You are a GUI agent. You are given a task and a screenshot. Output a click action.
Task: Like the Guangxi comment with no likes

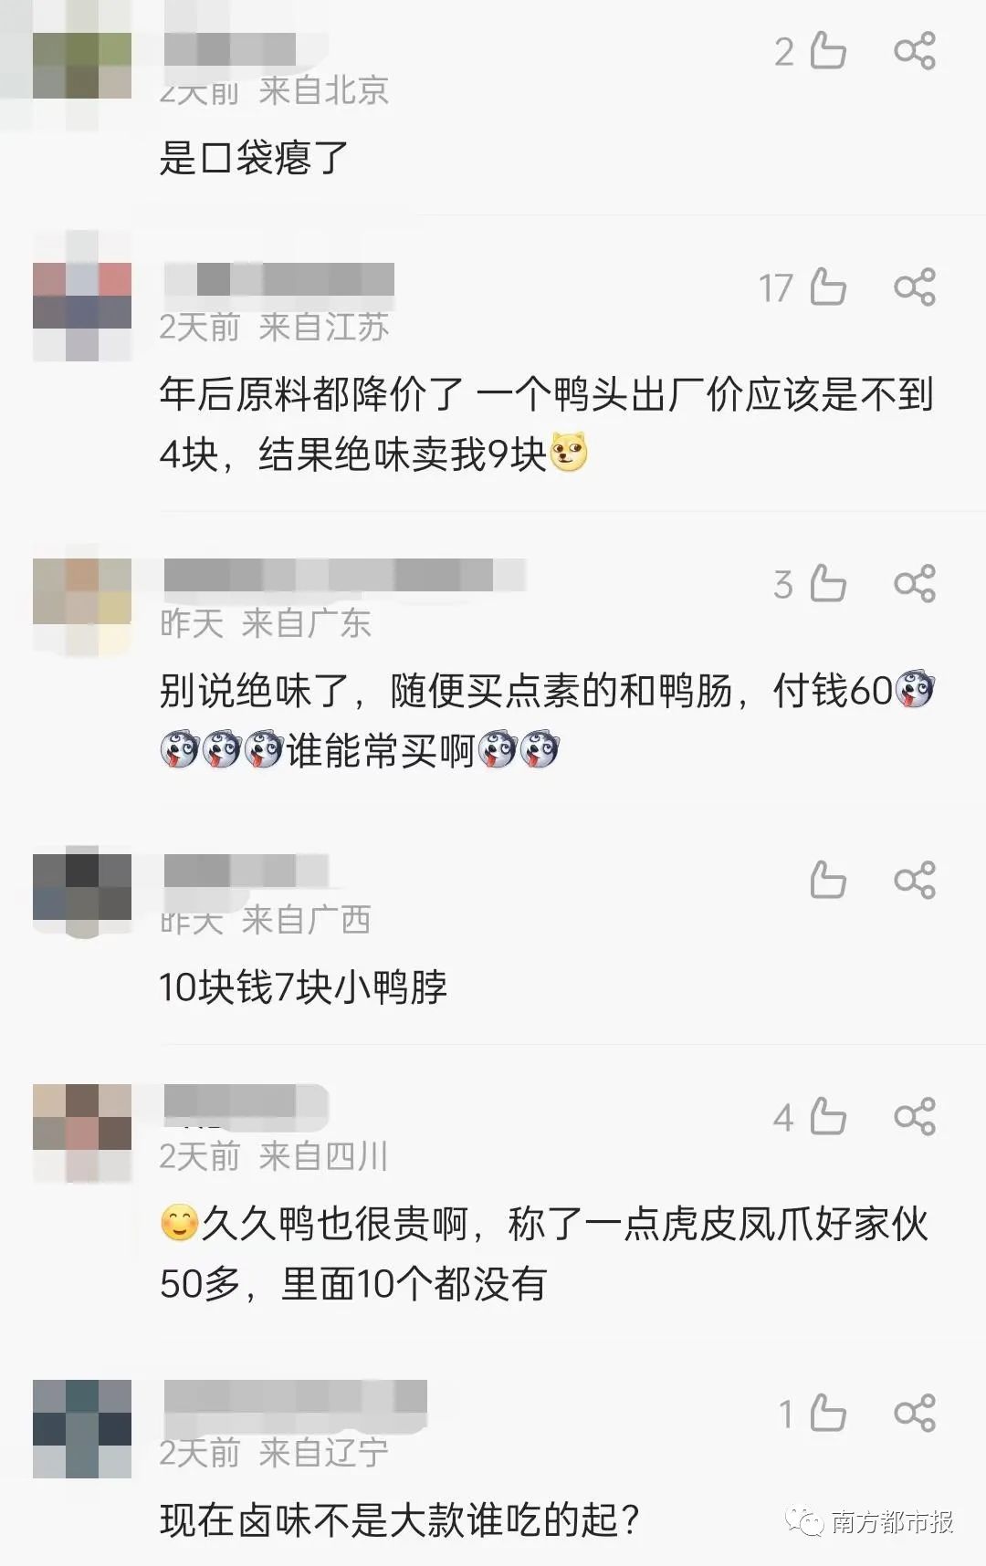click(827, 881)
